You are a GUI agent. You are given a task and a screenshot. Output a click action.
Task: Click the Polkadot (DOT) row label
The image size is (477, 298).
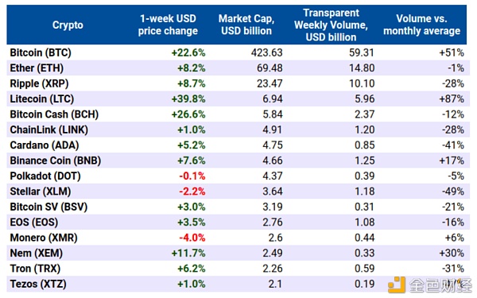tap(45, 176)
